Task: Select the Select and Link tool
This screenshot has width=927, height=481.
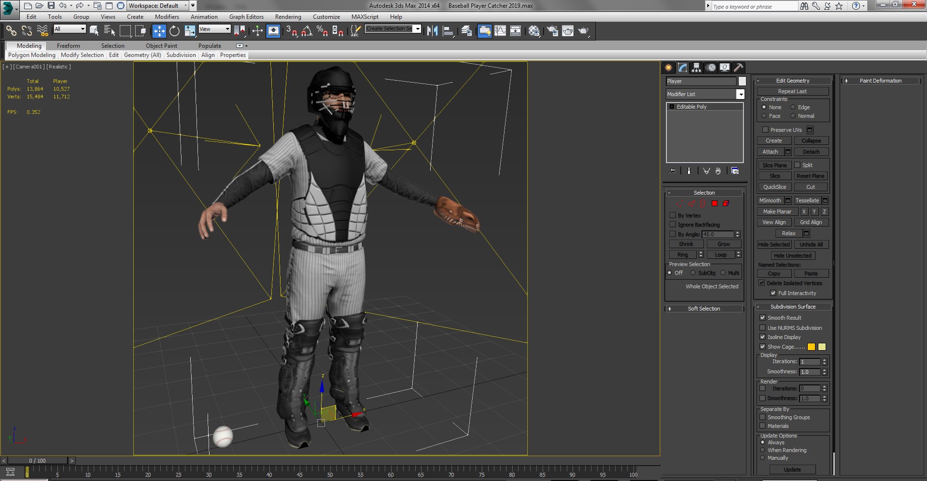Action: click(11, 31)
